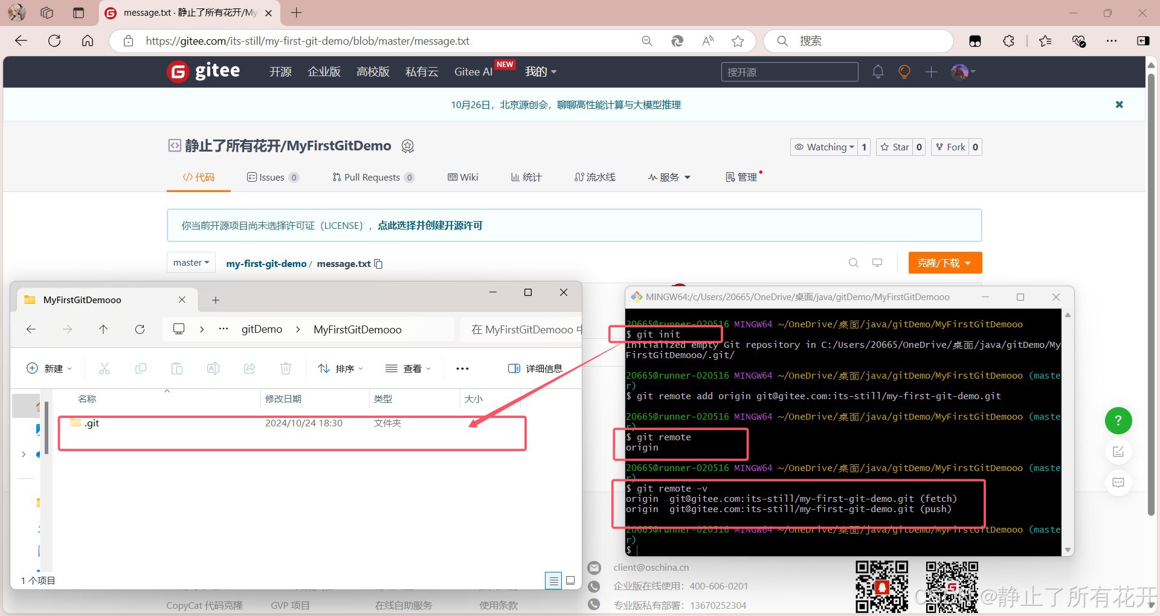Switch to the Issues tab
This screenshot has height=616, width=1160.
coord(272,177)
